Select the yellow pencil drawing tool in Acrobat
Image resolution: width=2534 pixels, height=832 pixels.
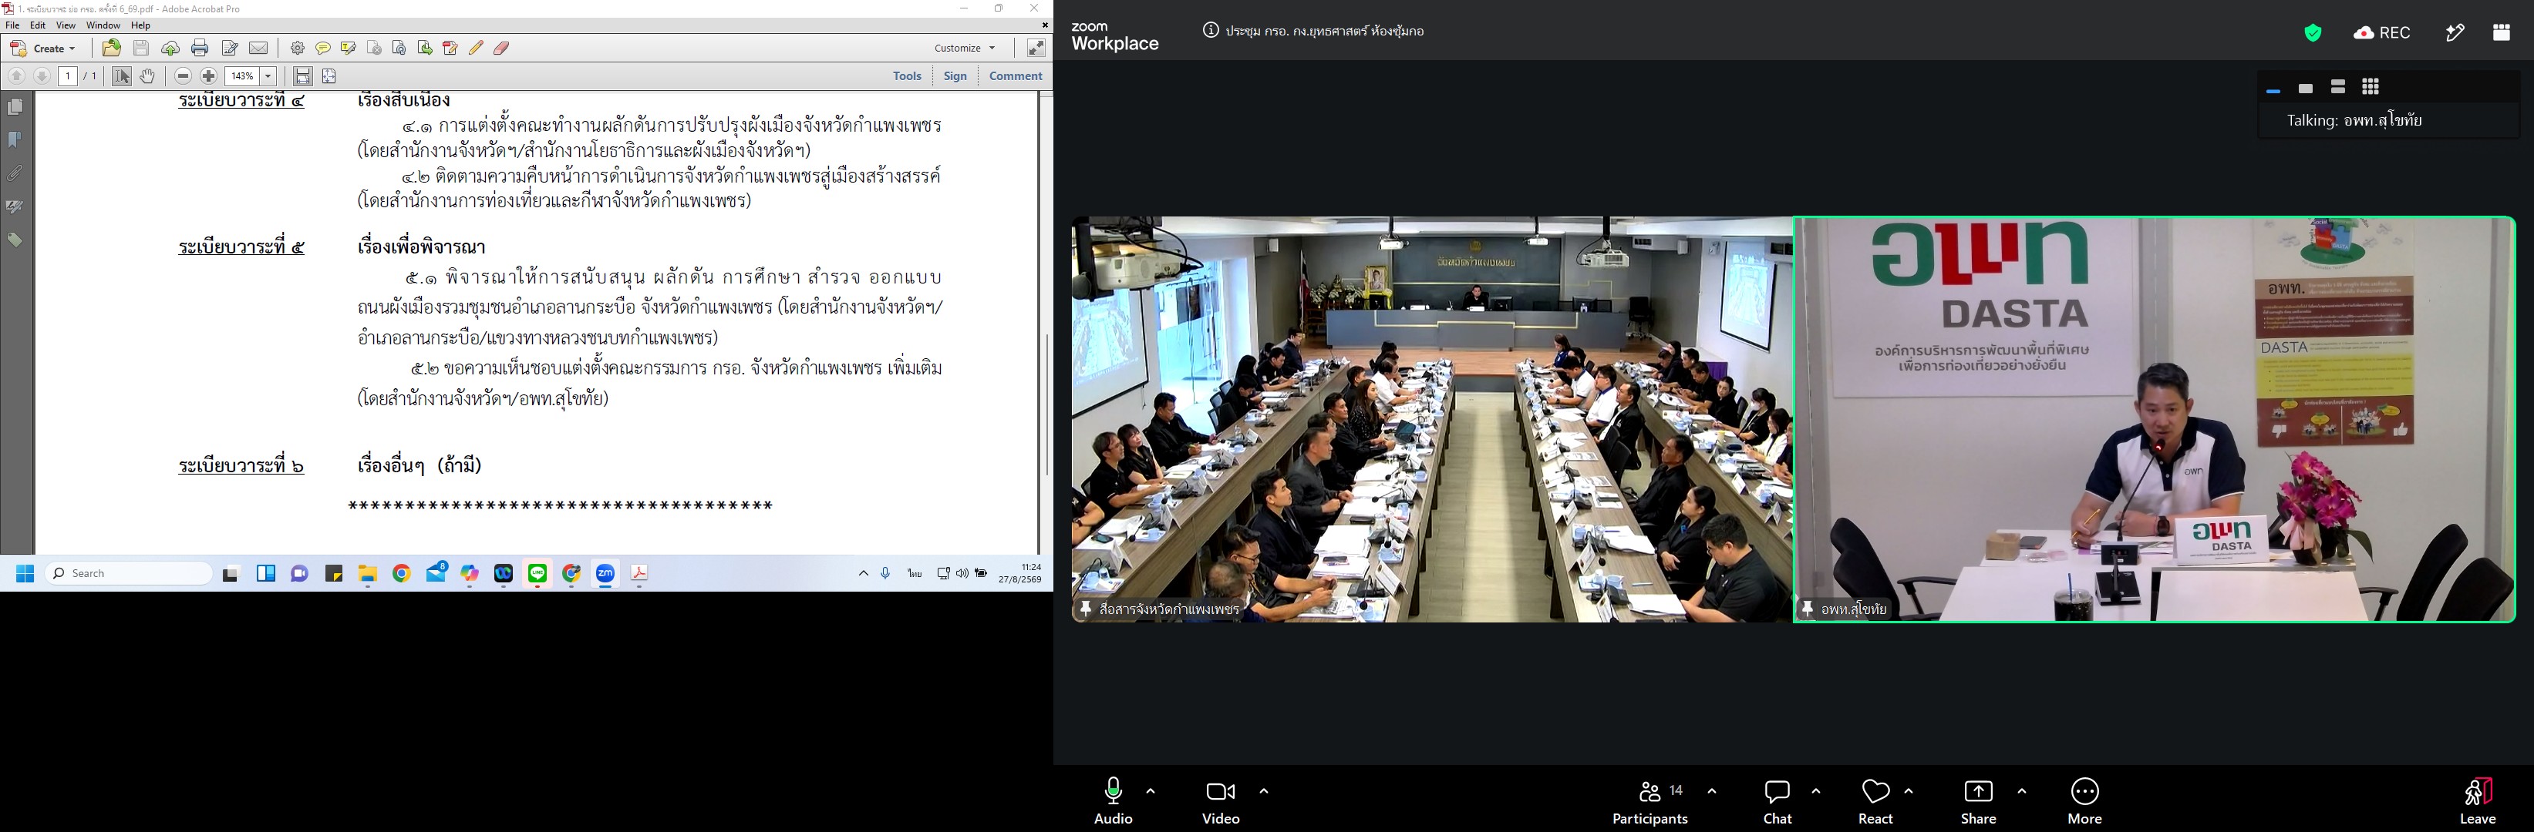click(x=476, y=48)
